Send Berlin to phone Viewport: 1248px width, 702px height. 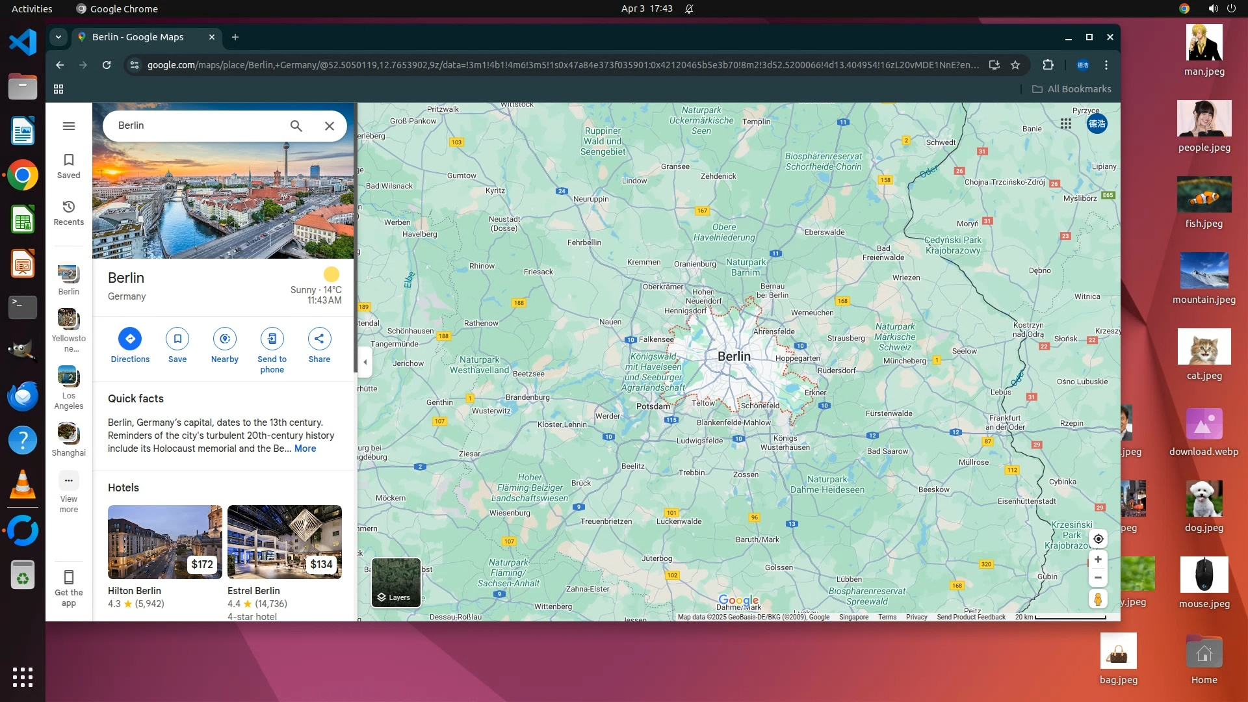point(272,339)
